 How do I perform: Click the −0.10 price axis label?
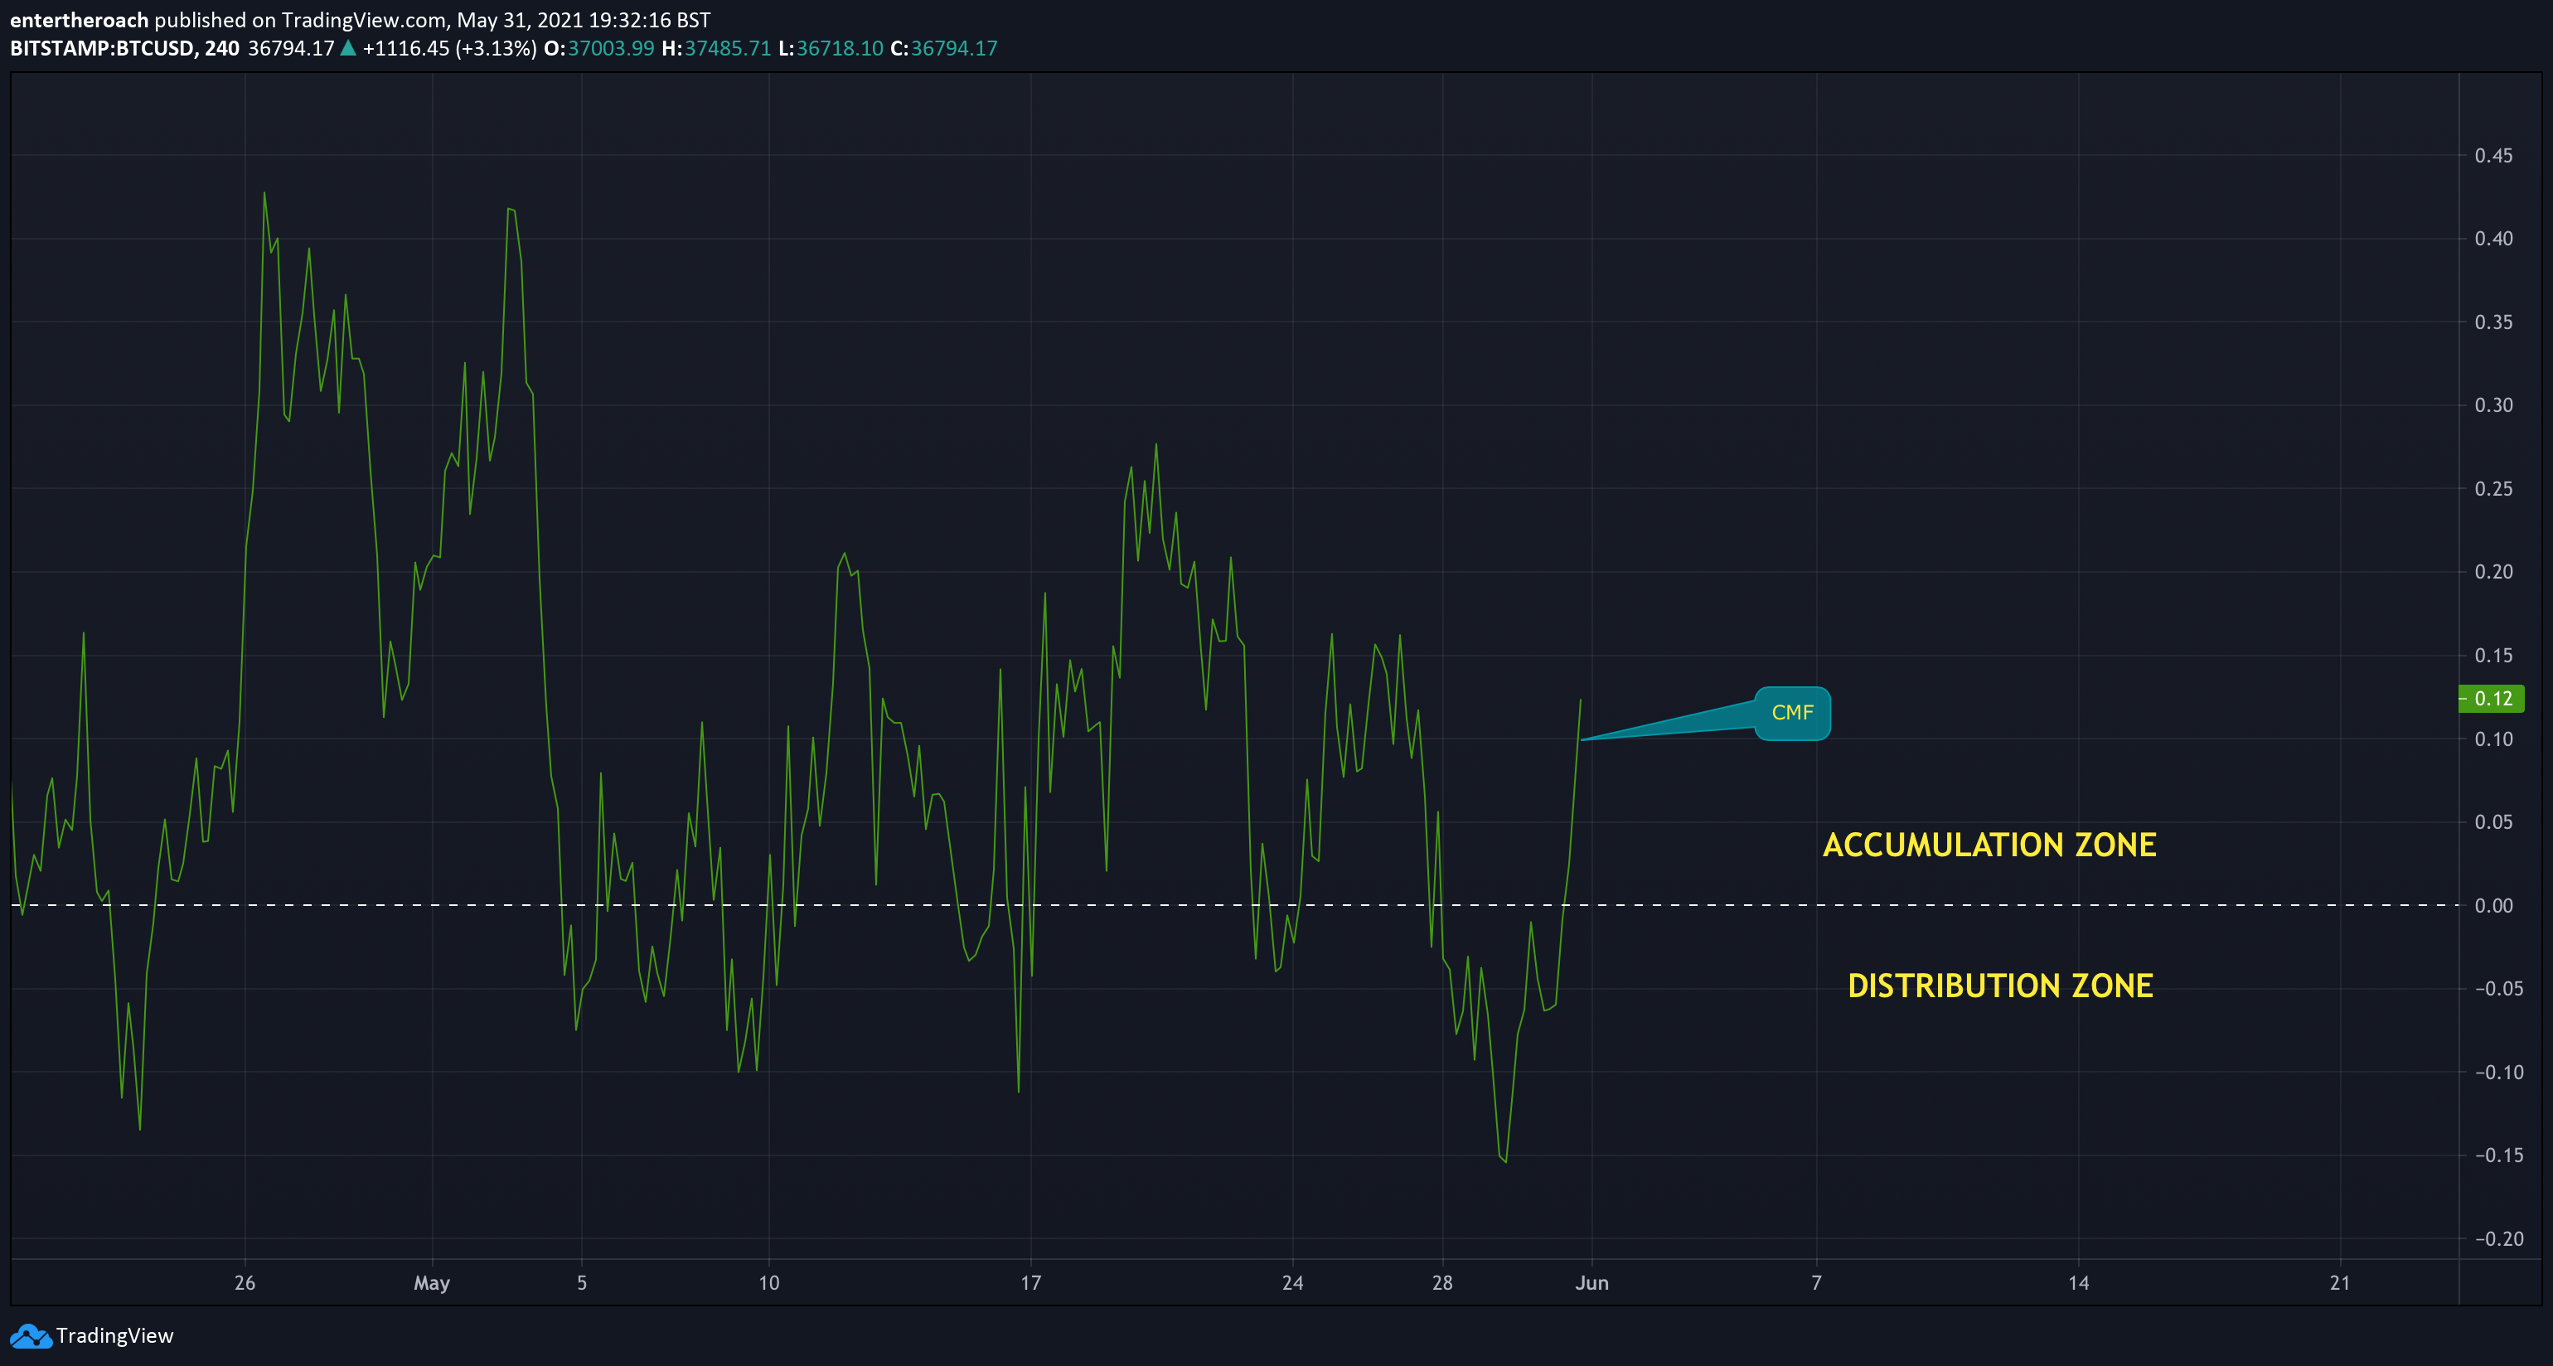tap(2498, 1073)
